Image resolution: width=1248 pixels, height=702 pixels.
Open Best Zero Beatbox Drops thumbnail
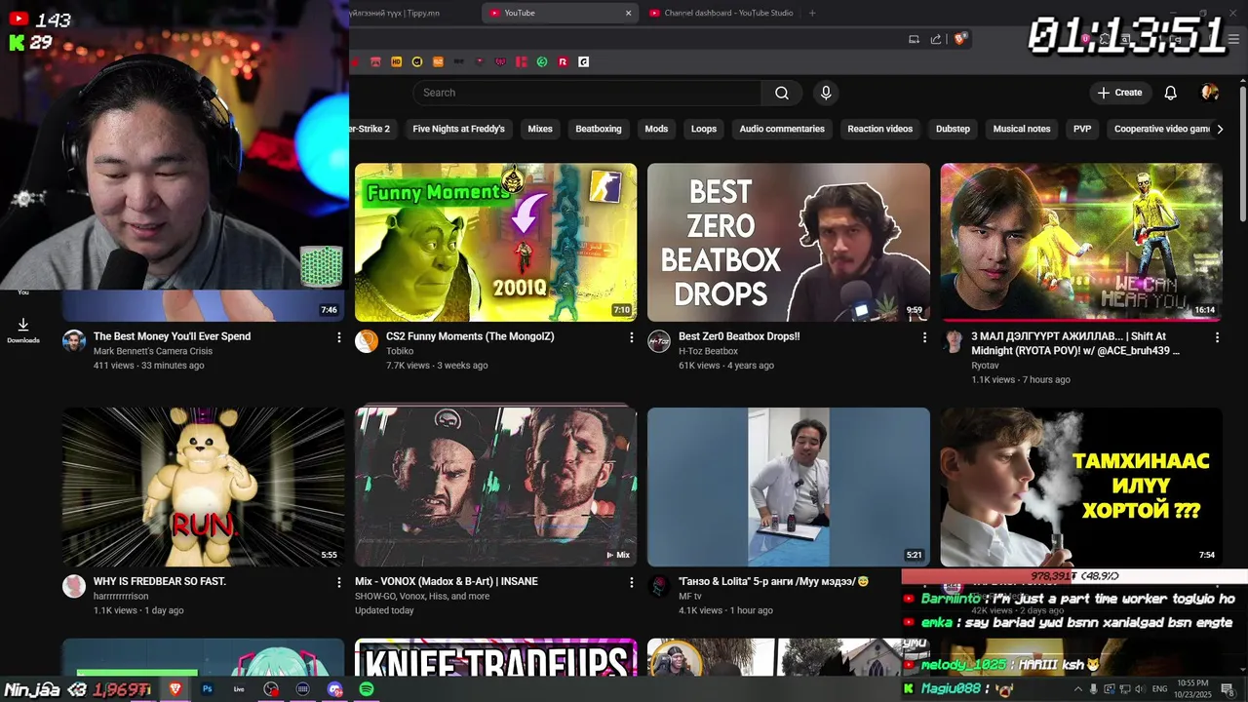pos(789,242)
